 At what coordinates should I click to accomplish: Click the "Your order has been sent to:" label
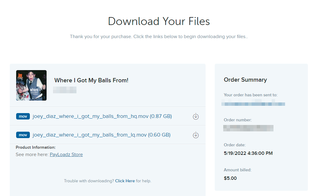250,95
